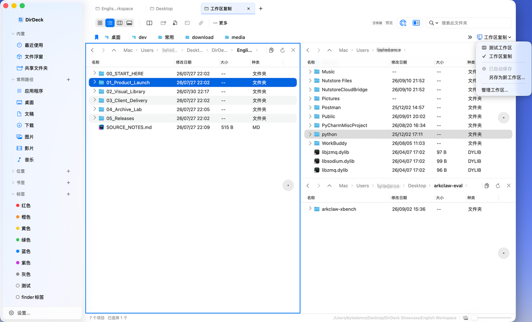Refresh the left pane
Screen dimensions: 532x322
click(x=282, y=50)
